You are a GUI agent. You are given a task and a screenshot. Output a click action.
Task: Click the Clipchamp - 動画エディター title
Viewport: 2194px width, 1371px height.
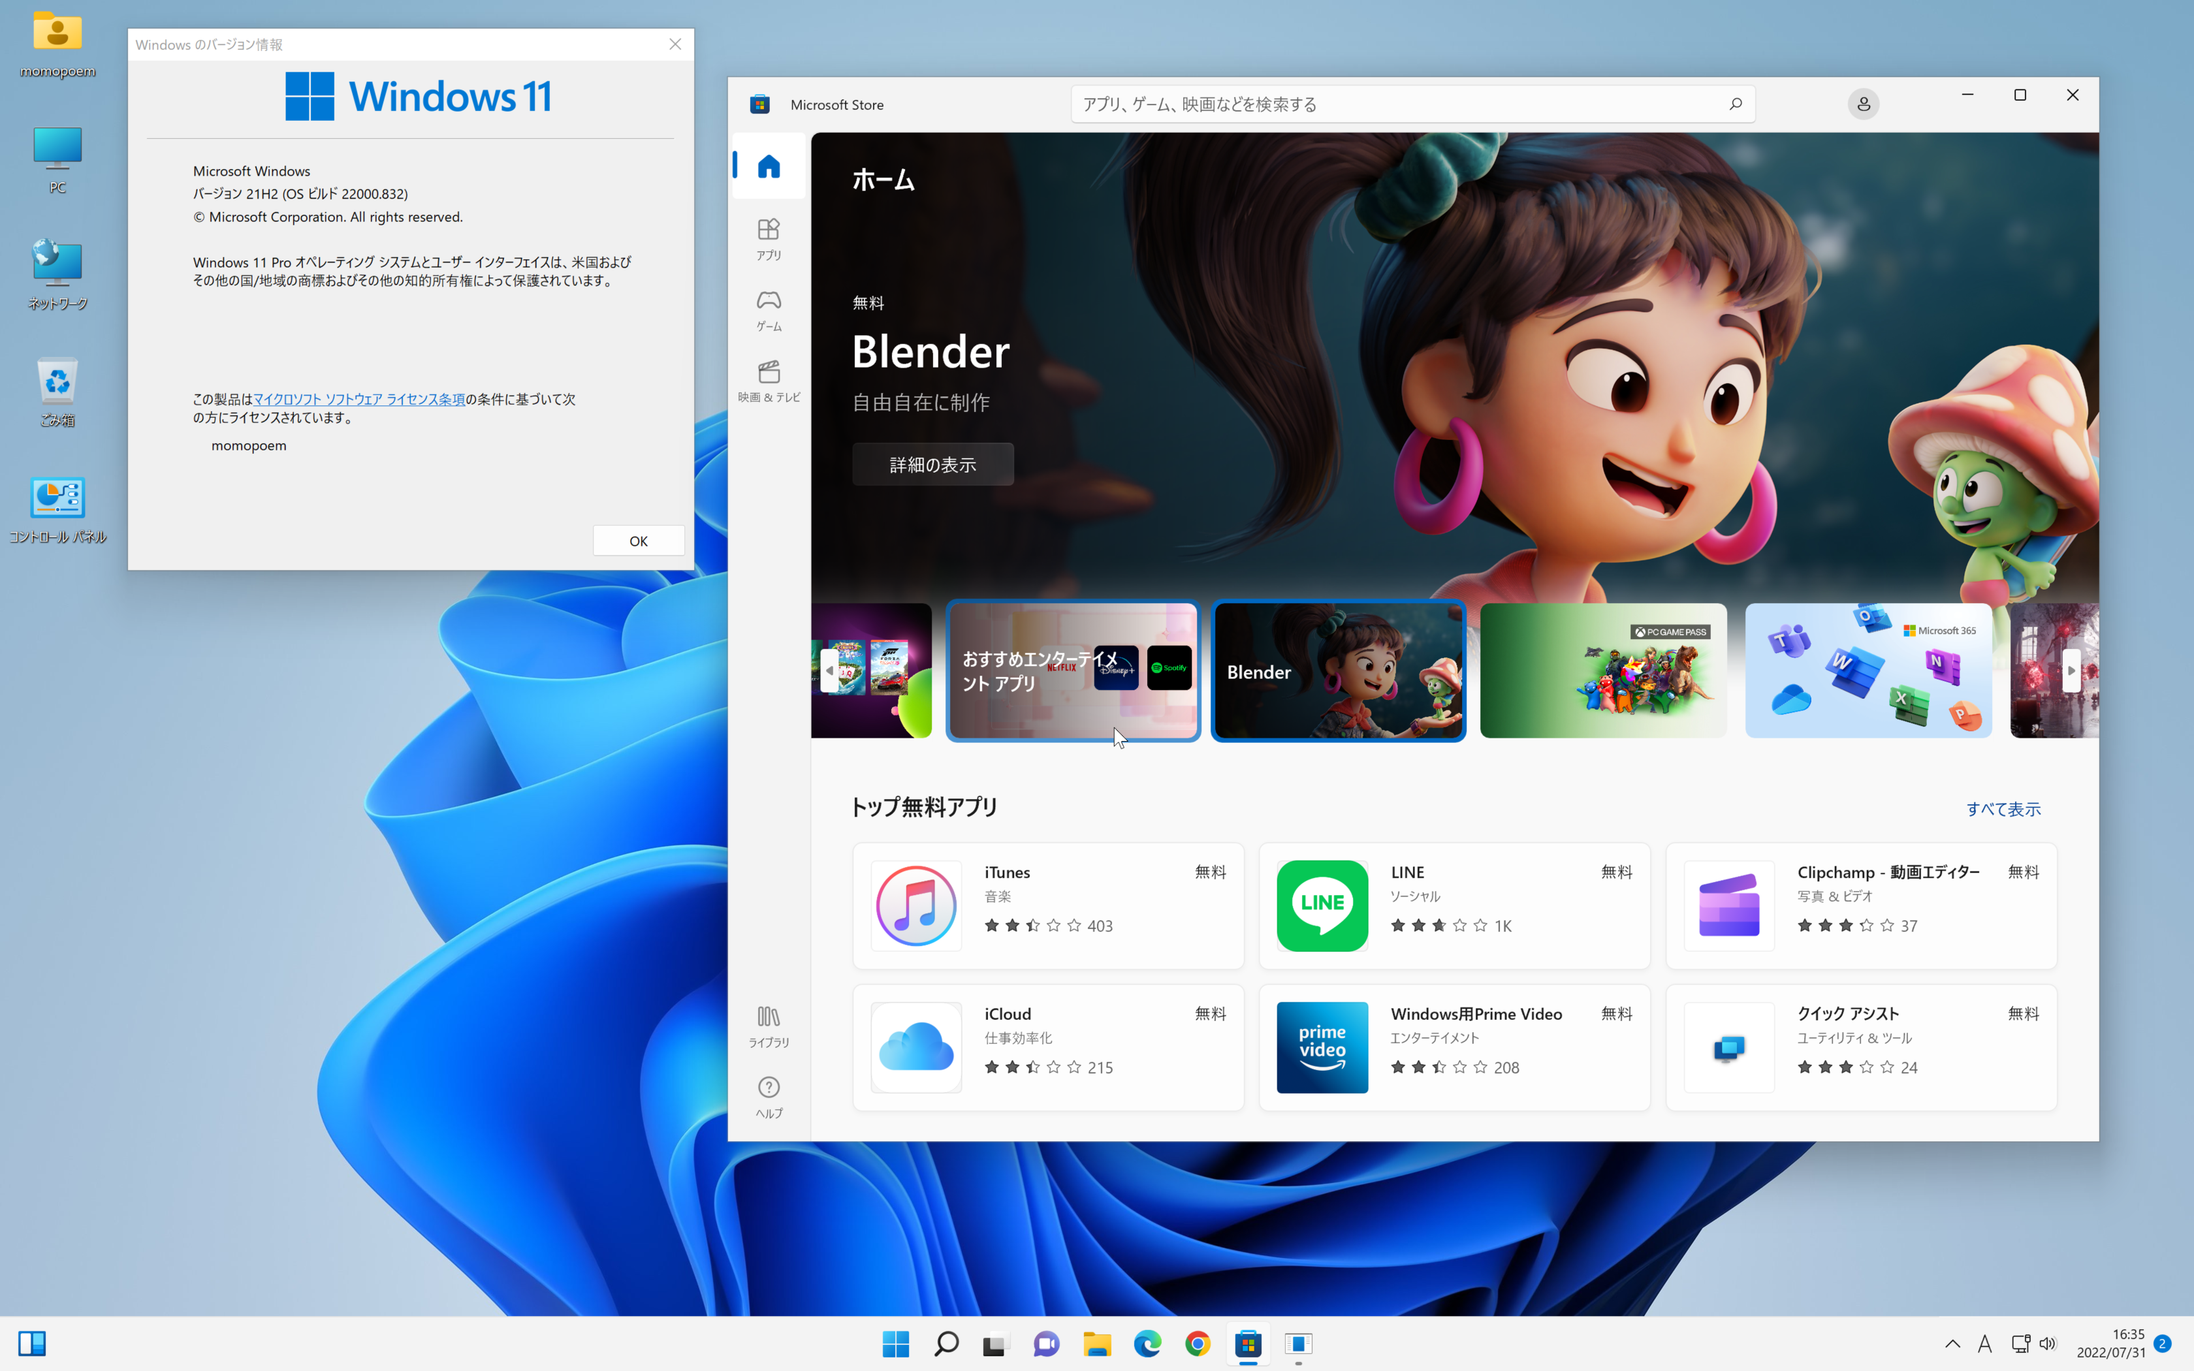[x=1888, y=872]
